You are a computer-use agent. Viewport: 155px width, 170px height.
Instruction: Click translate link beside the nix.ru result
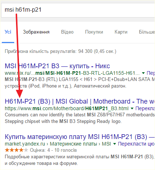(x=151, y=73)
